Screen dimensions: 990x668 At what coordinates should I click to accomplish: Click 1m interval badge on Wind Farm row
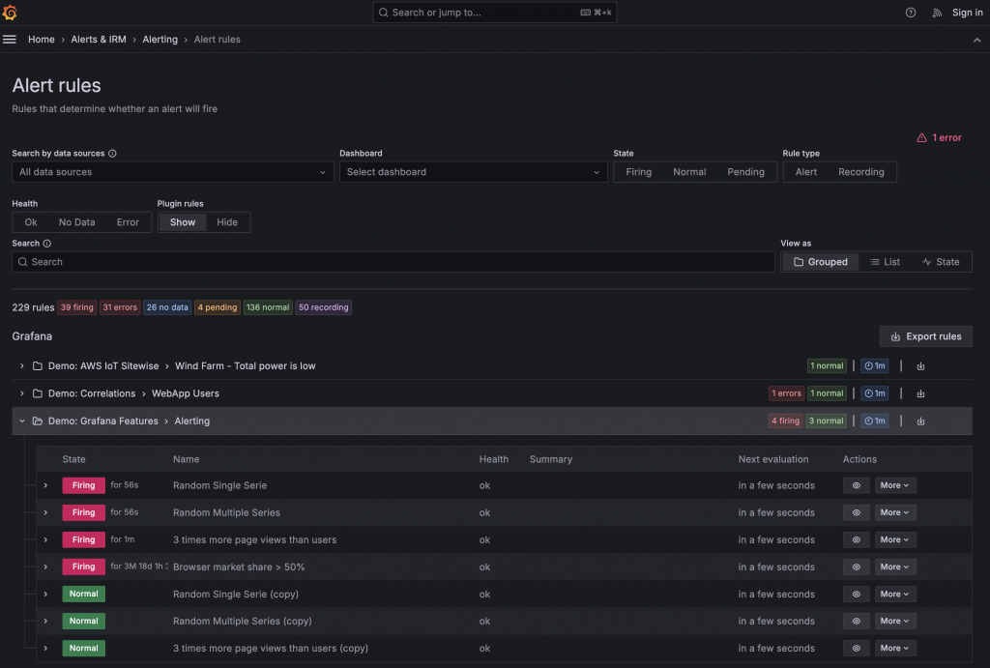(874, 366)
